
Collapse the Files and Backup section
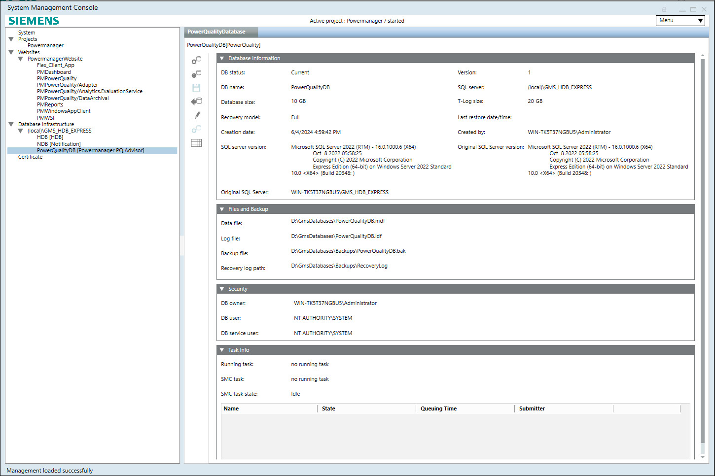(x=222, y=209)
